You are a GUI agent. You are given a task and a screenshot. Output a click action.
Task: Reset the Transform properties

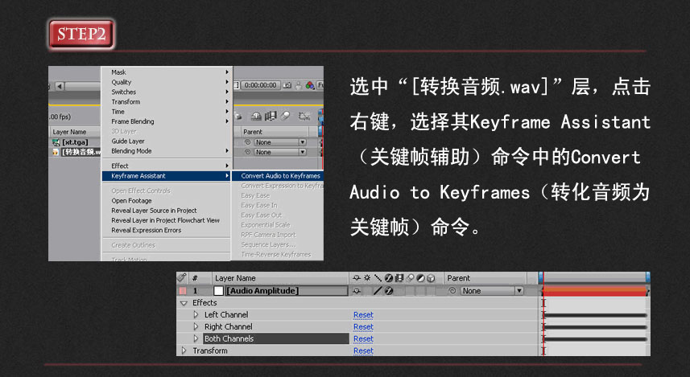coord(363,350)
